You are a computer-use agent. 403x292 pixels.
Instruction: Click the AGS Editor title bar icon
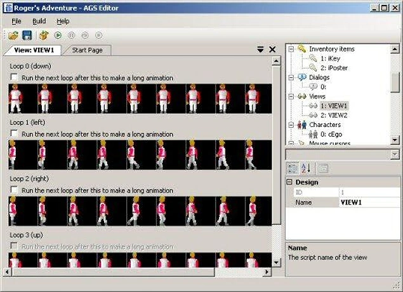(8, 8)
